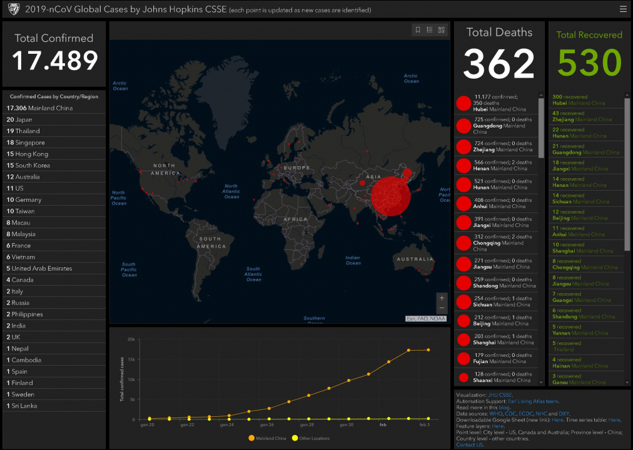Select 15 Hong Kong row
The image size is (633, 450).
click(54, 154)
